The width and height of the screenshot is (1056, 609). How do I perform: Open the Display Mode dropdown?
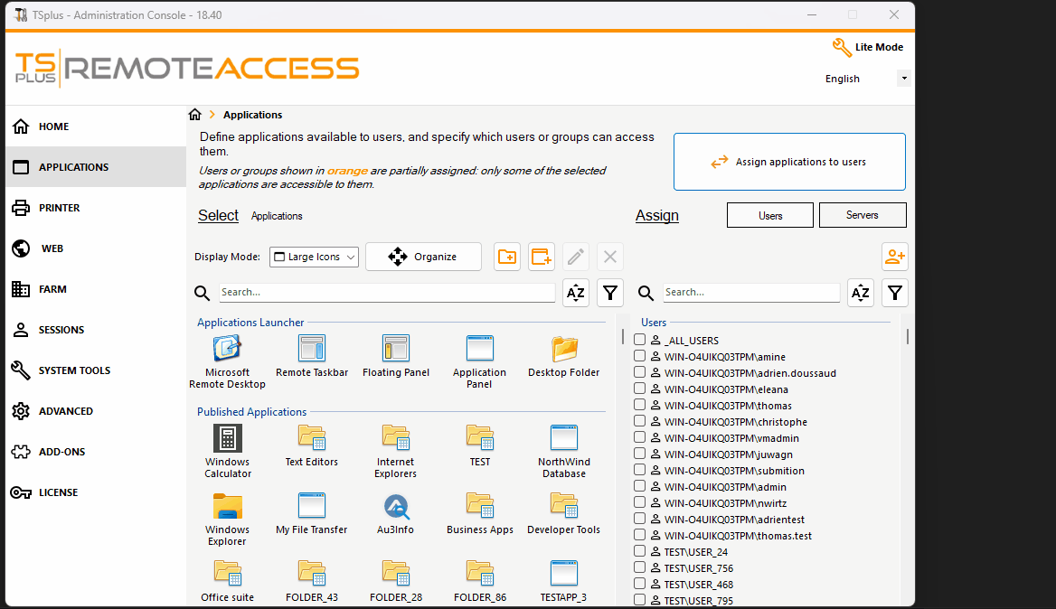[314, 257]
